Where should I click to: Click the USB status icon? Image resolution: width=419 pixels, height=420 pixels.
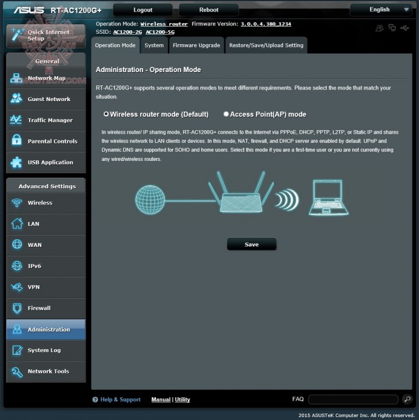click(405, 28)
